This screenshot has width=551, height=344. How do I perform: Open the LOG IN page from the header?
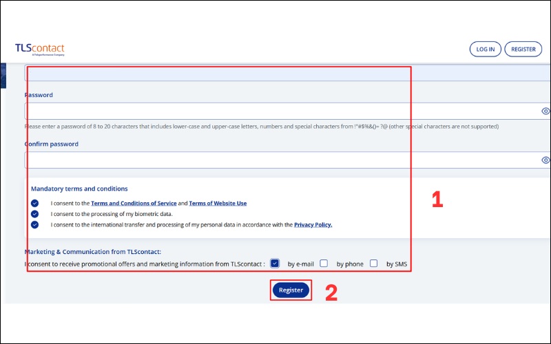tap(485, 49)
